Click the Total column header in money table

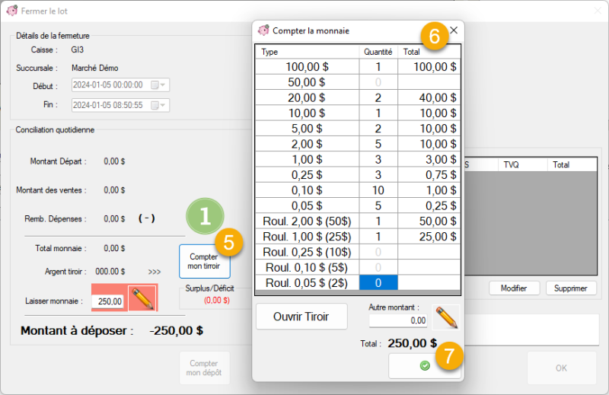[429, 52]
